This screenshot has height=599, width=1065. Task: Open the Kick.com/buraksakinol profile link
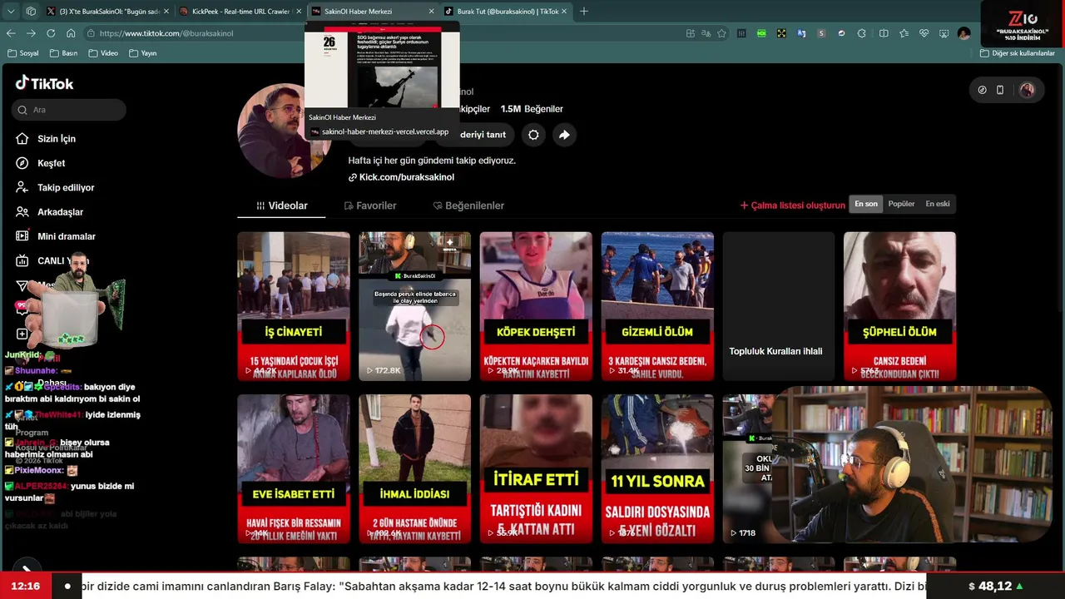click(x=401, y=177)
